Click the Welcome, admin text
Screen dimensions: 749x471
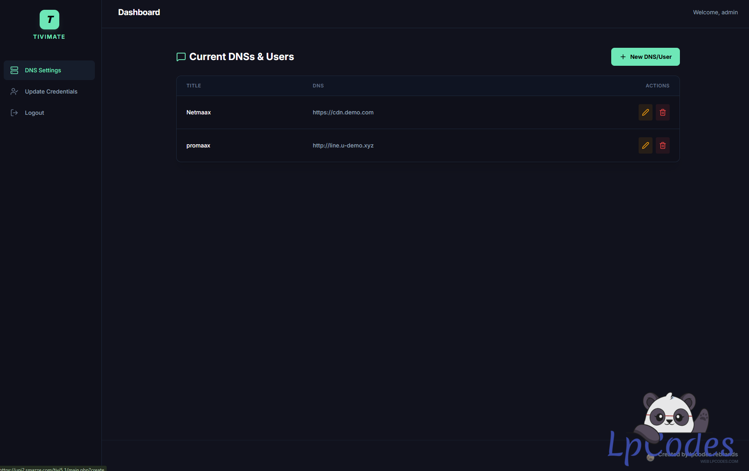tap(715, 12)
